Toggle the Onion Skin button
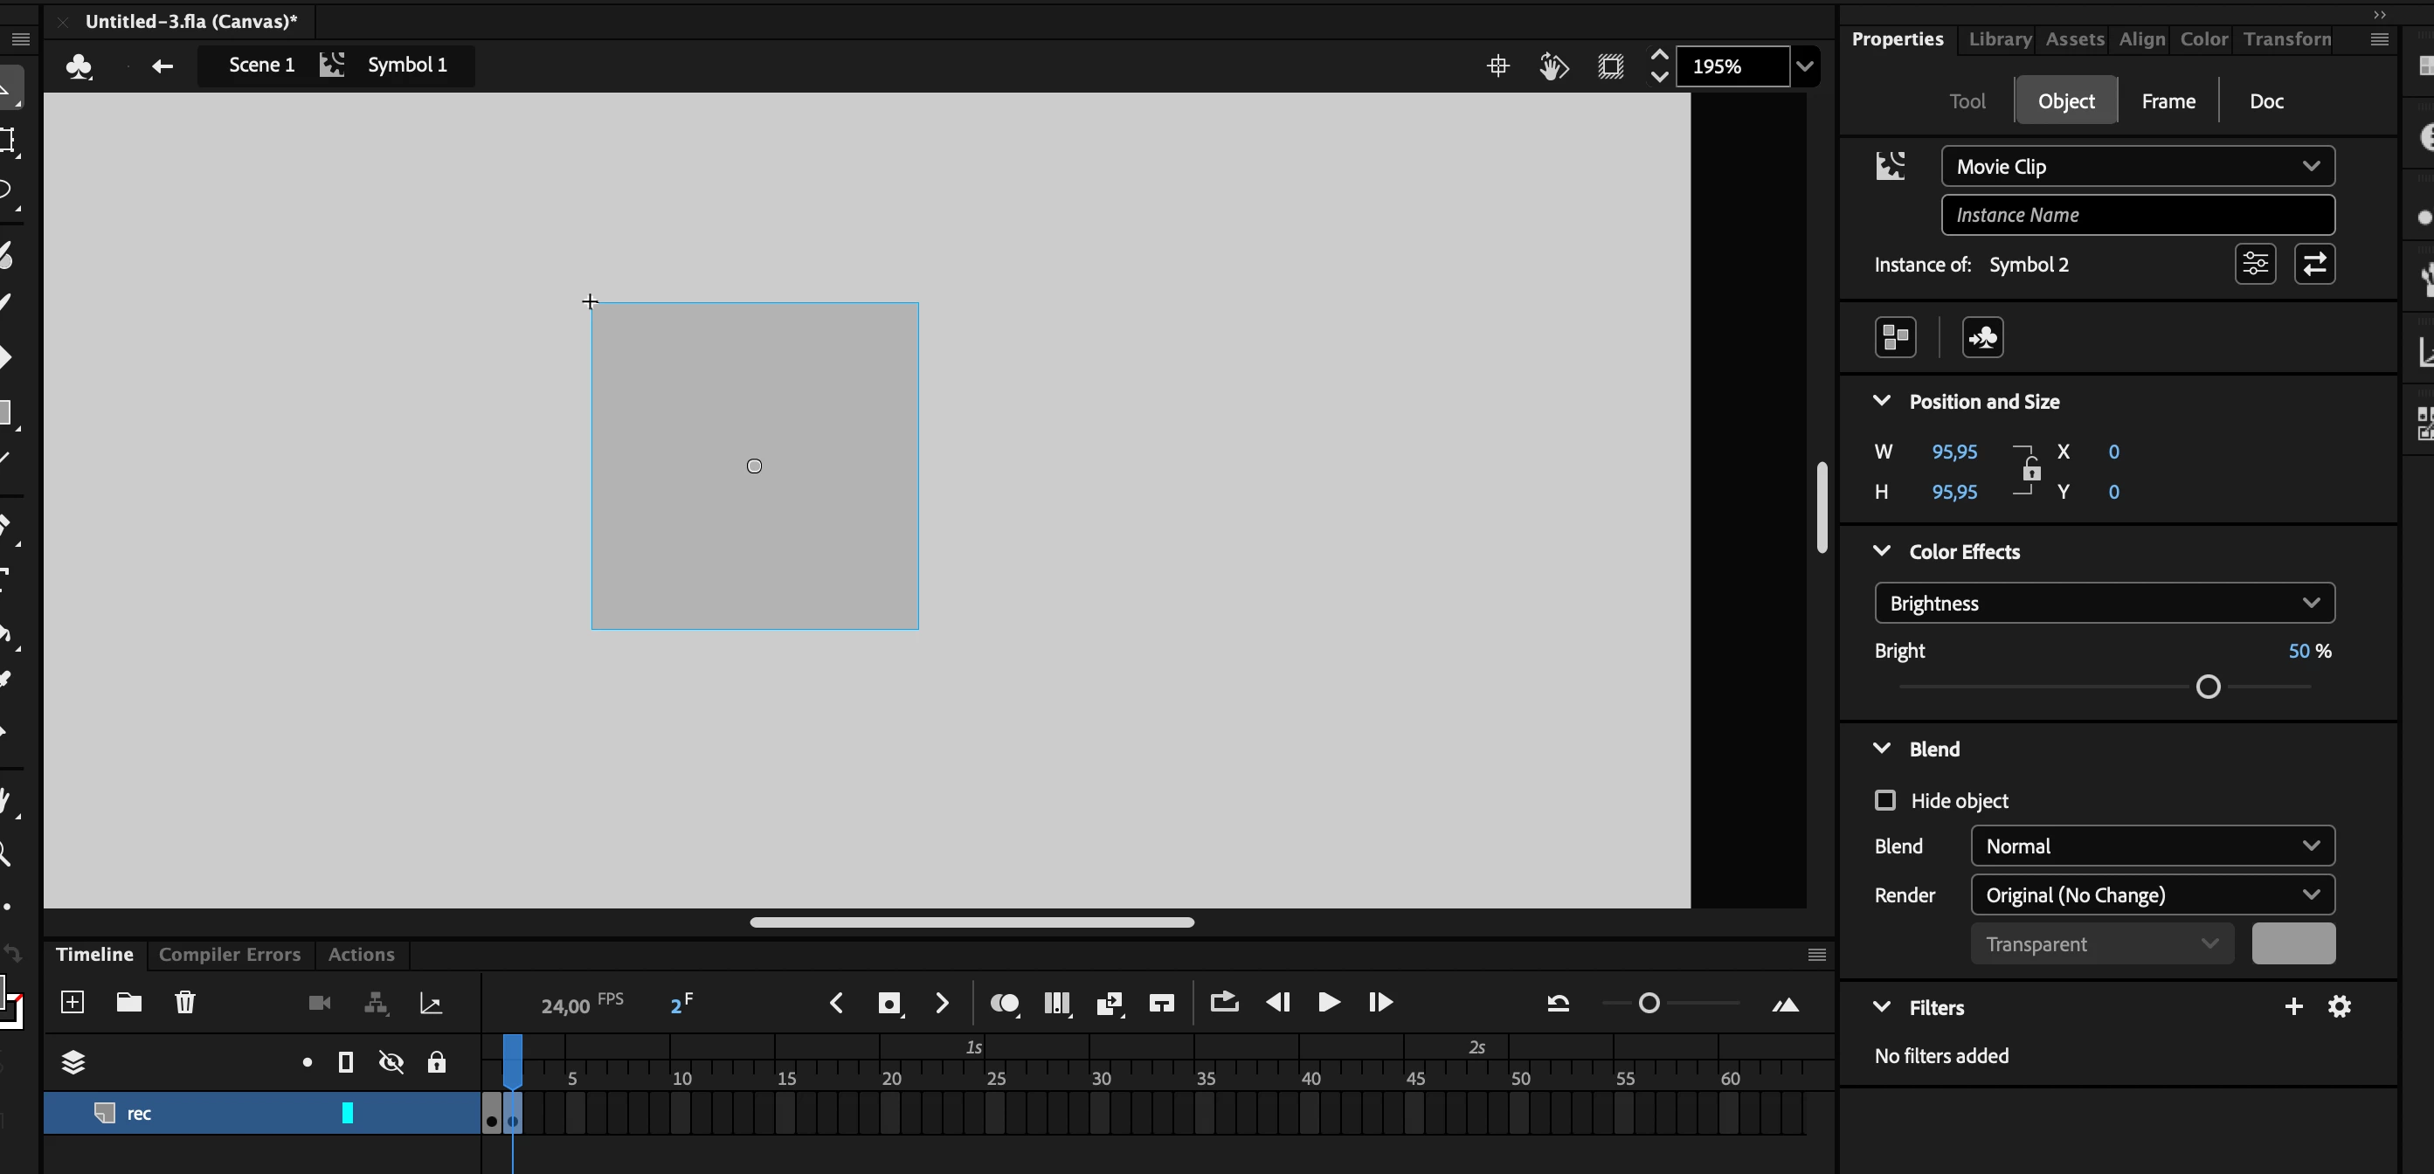This screenshot has height=1174, width=2434. click(1004, 1003)
